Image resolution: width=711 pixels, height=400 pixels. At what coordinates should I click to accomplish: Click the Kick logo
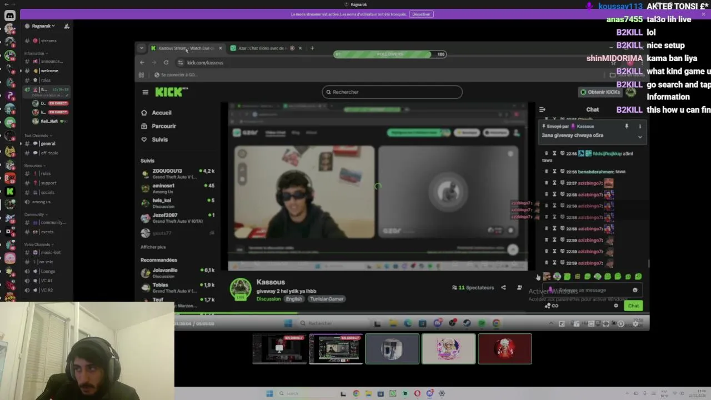[171, 92]
